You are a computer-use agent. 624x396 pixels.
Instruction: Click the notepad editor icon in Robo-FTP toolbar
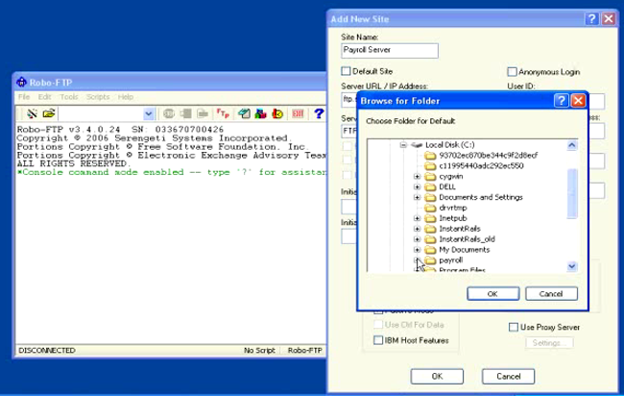[244, 113]
